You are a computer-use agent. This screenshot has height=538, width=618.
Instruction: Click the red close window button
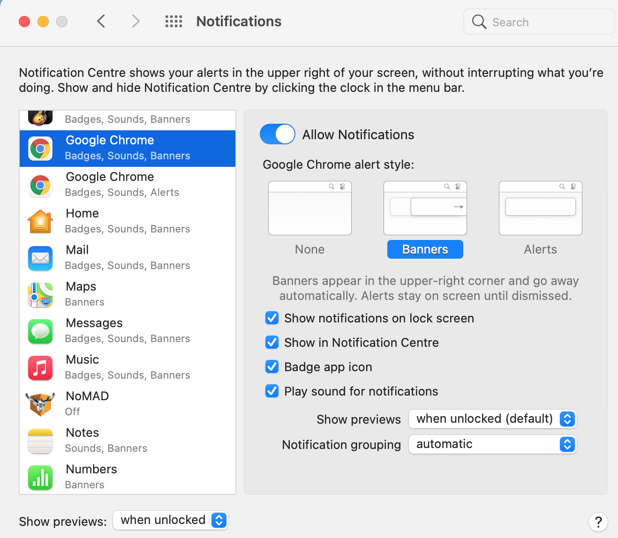(24, 22)
